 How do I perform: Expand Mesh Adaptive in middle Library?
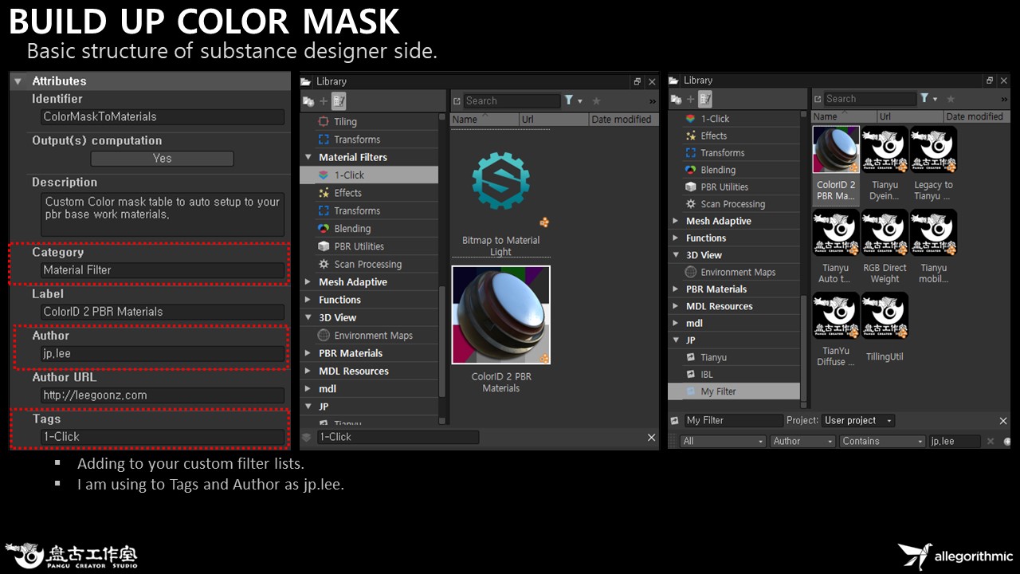pyautogui.click(x=308, y=282)
